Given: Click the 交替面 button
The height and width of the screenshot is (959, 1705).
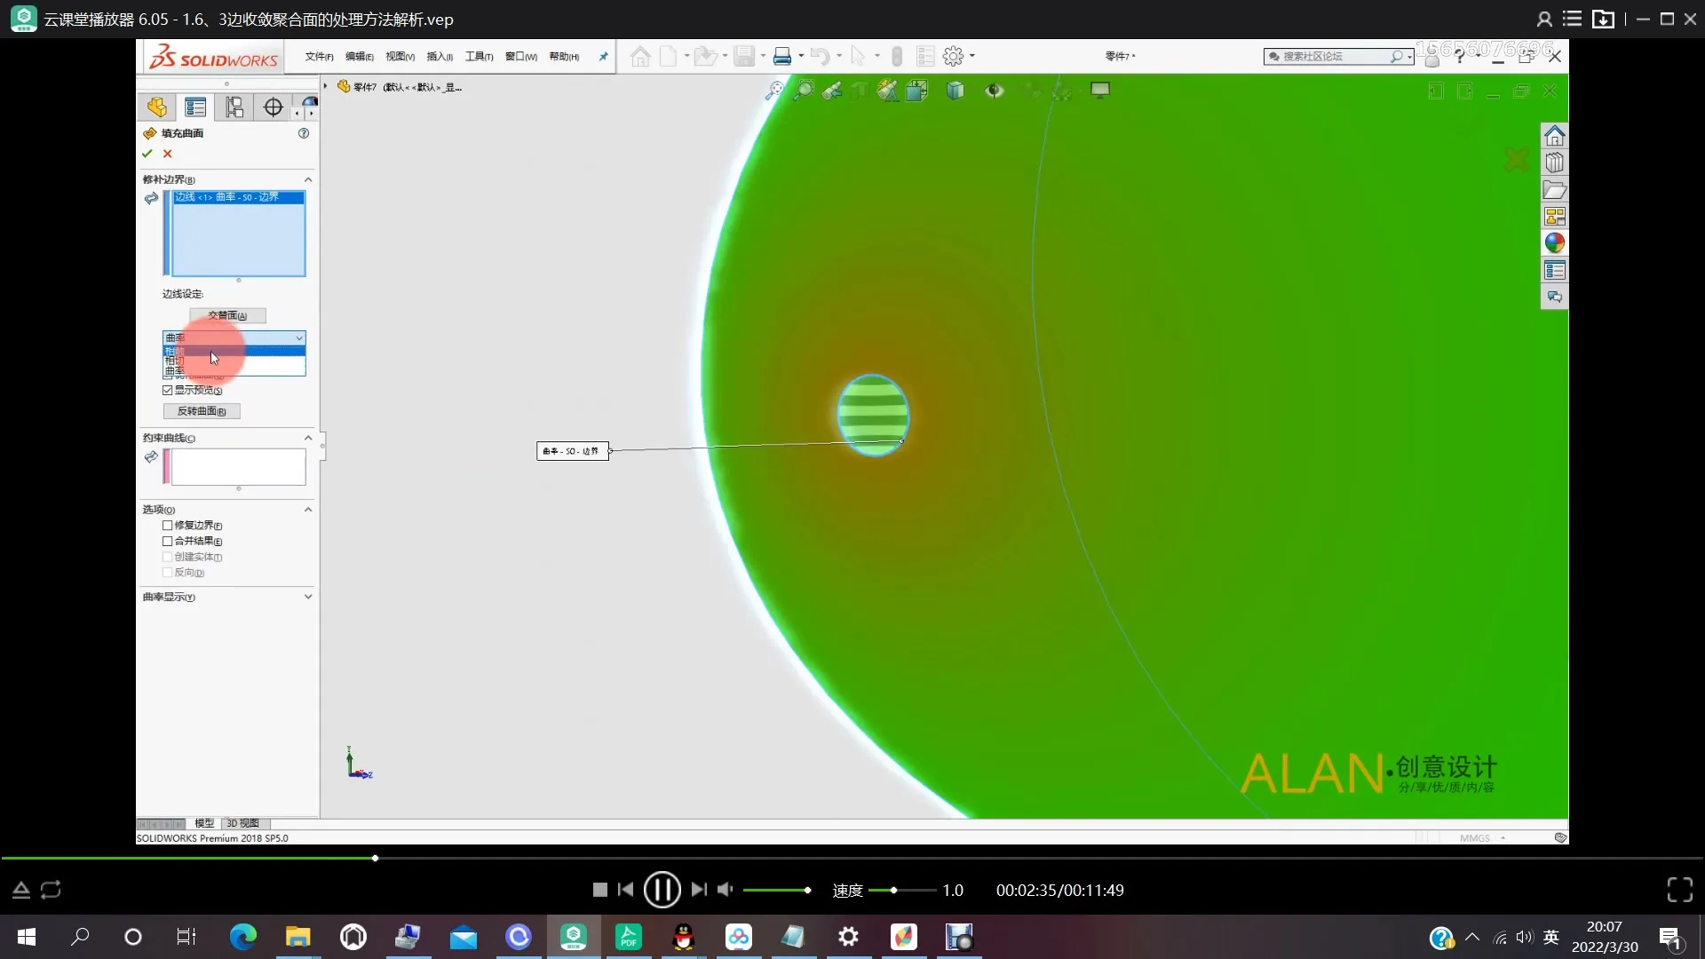Looking at the screenshot, I should click(x=227, y=315).
